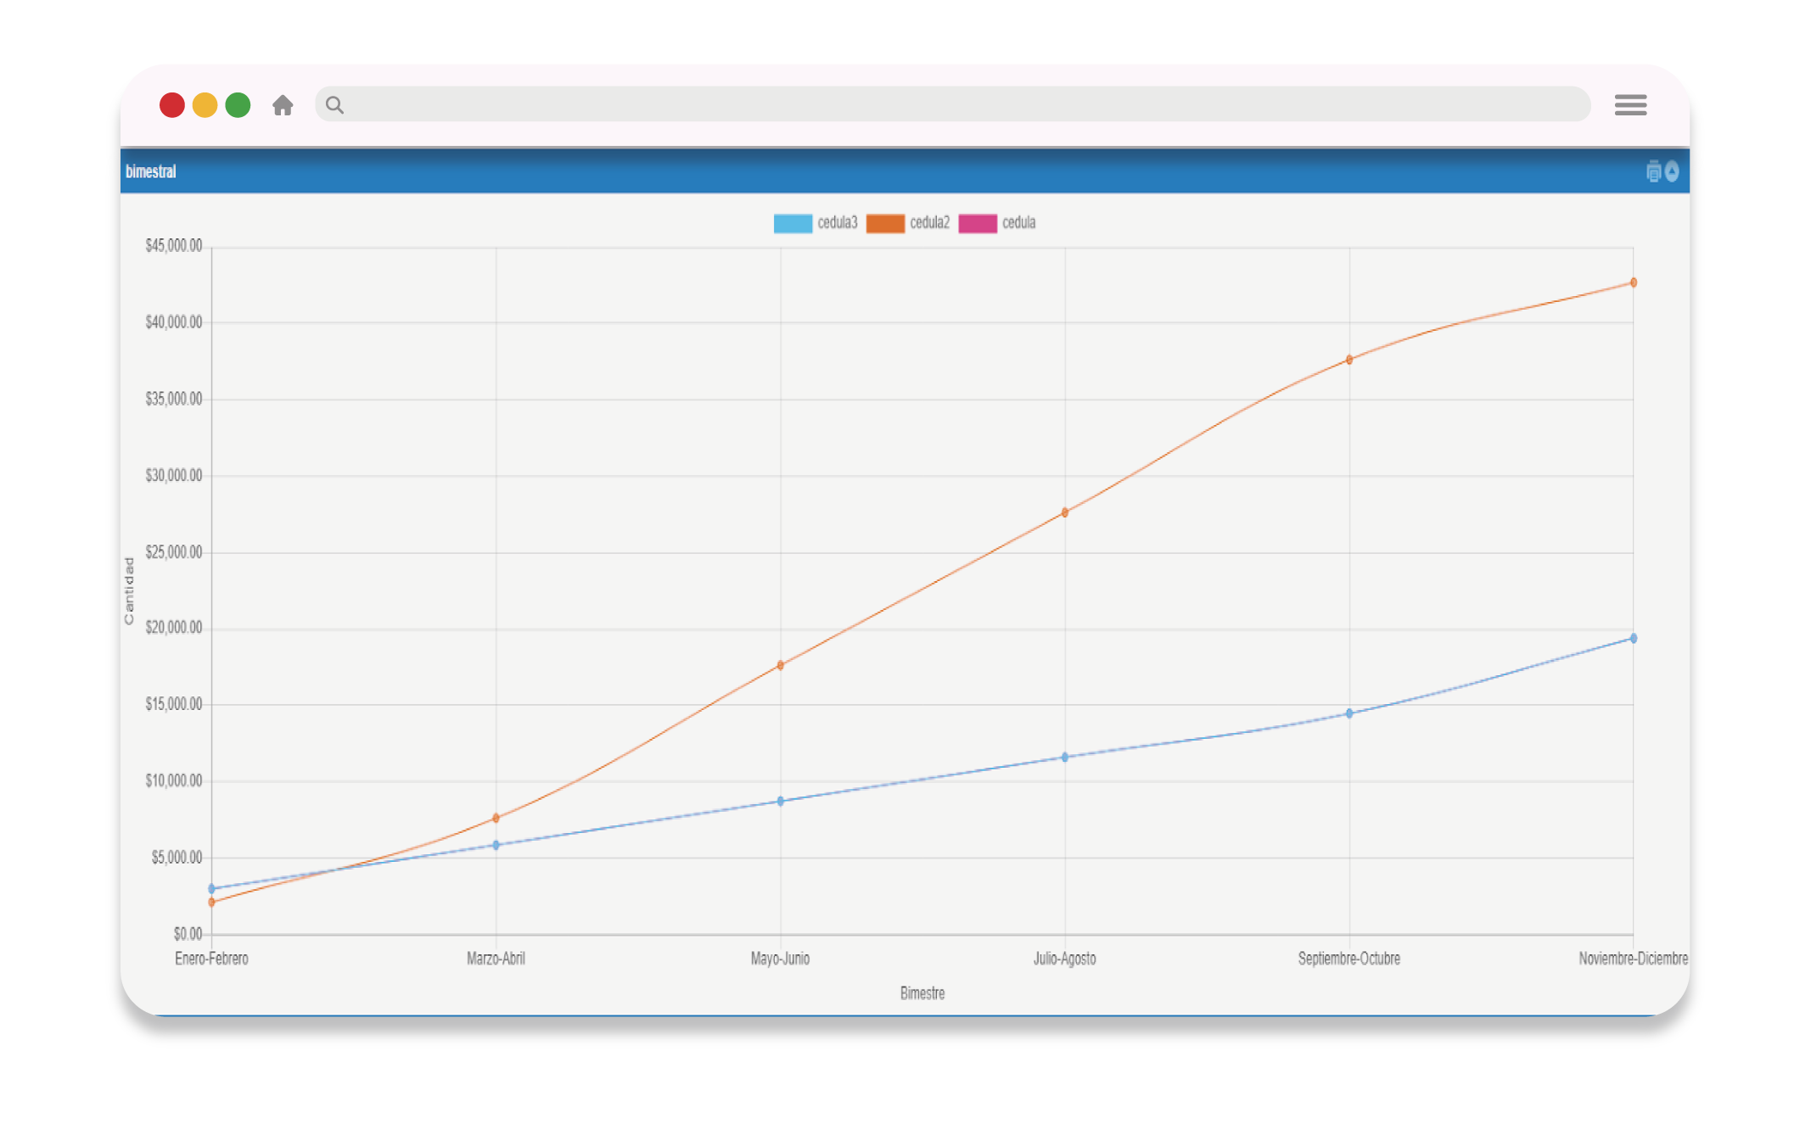Collapse the bimestral panel with up arrow

(x=1672, y=172)
